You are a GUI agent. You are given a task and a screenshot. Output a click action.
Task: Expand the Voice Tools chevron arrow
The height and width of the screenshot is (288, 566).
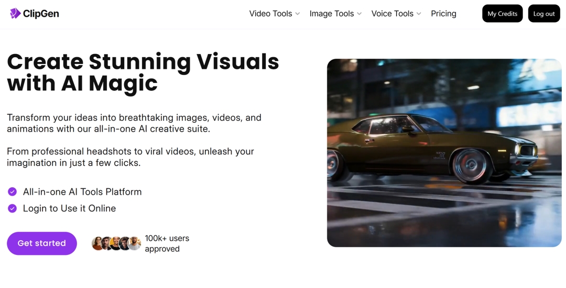[x=419, y=14]
